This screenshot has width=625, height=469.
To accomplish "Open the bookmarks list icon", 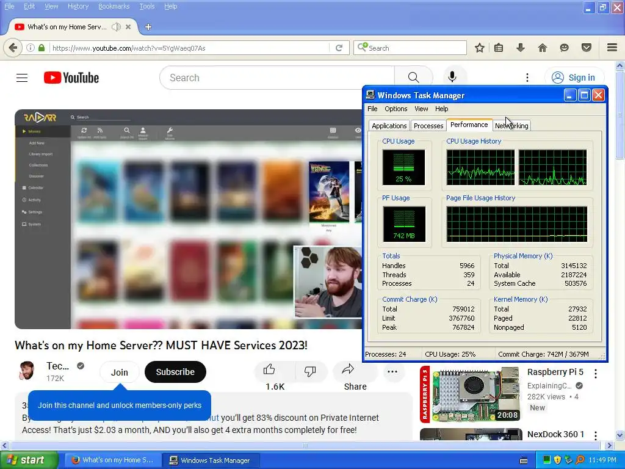I will point(499,48).
